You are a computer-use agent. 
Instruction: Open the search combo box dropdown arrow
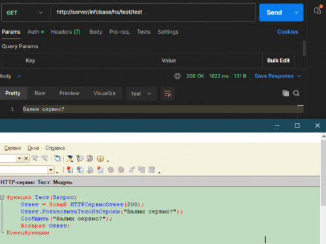20,159
